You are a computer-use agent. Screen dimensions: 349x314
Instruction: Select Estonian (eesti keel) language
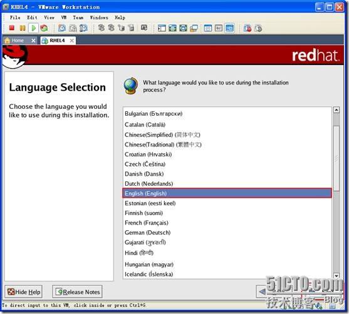pos(227,203)
